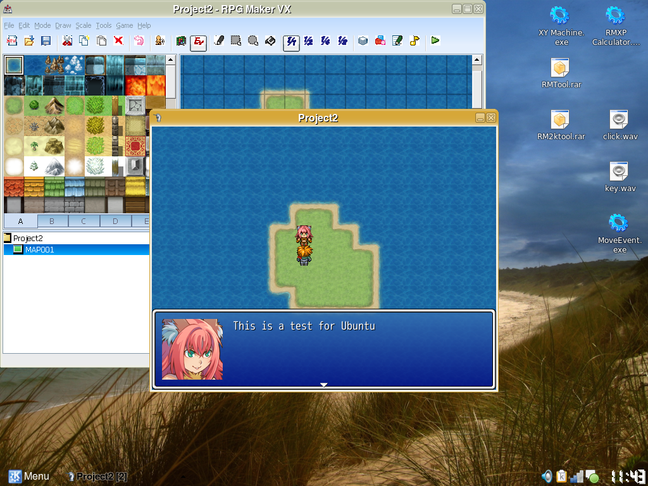The height and width of the screenshot is (486, 648).
Task: Open the Draw menu
Action: (x=63, y=25)
